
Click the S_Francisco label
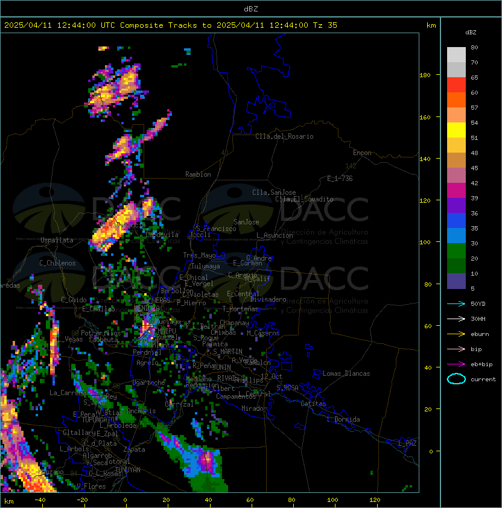216,229
